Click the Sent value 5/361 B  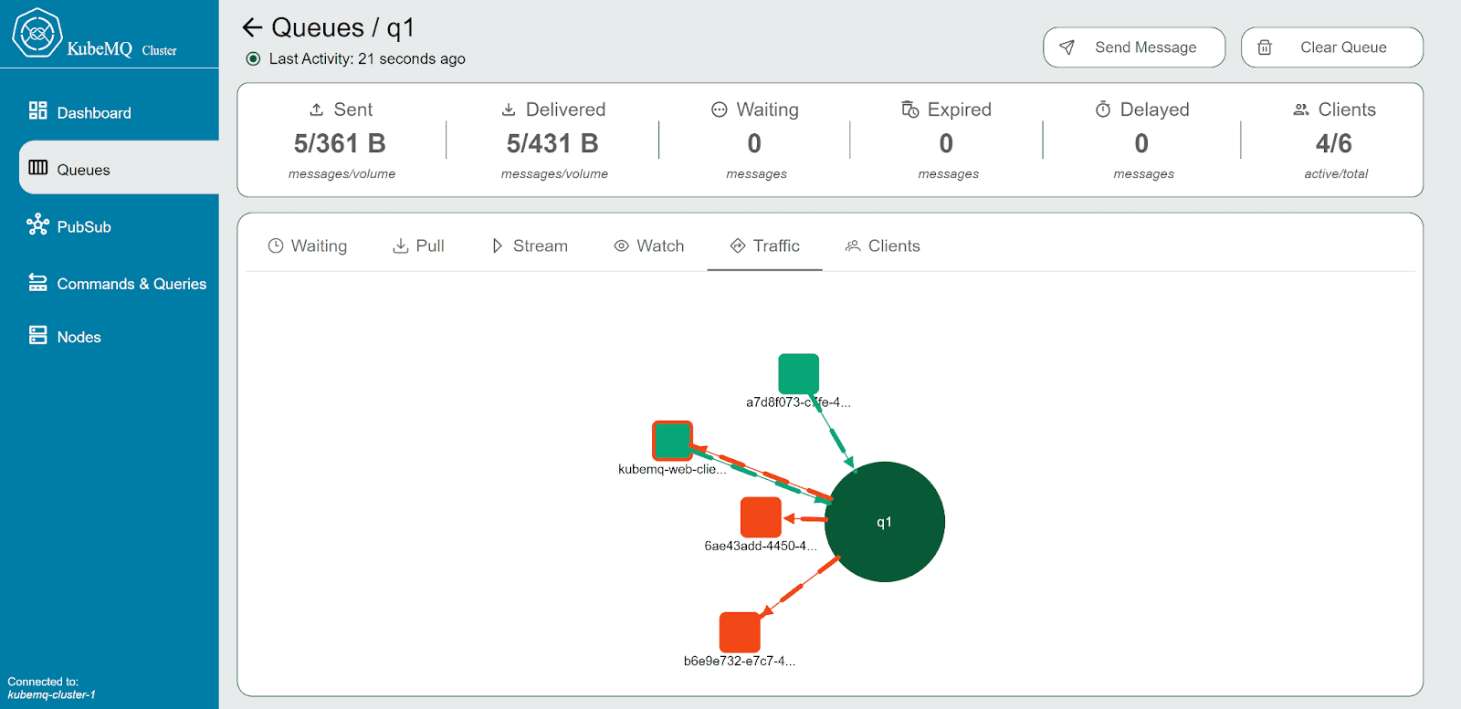click(340, 143)
